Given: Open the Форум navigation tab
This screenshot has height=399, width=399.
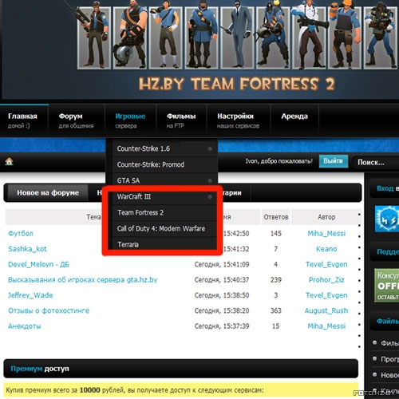Looking at the screenshot, I should point(77,120).
